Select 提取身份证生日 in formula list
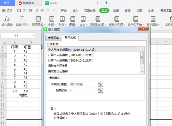 pos(60,66)
